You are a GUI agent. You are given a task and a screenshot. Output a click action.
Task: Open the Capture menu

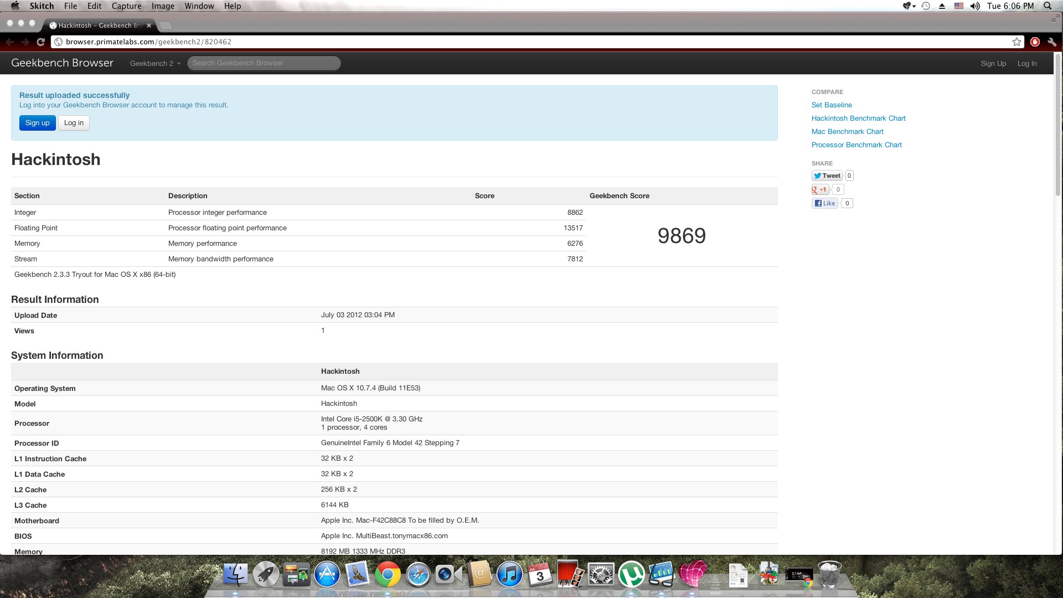pyautogui.click(x=126, y=6)
